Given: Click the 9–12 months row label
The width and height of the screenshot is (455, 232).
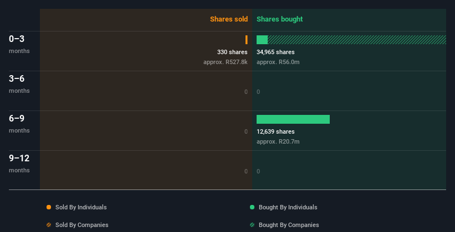Looking at the screenshot, I should click(19, 164).
